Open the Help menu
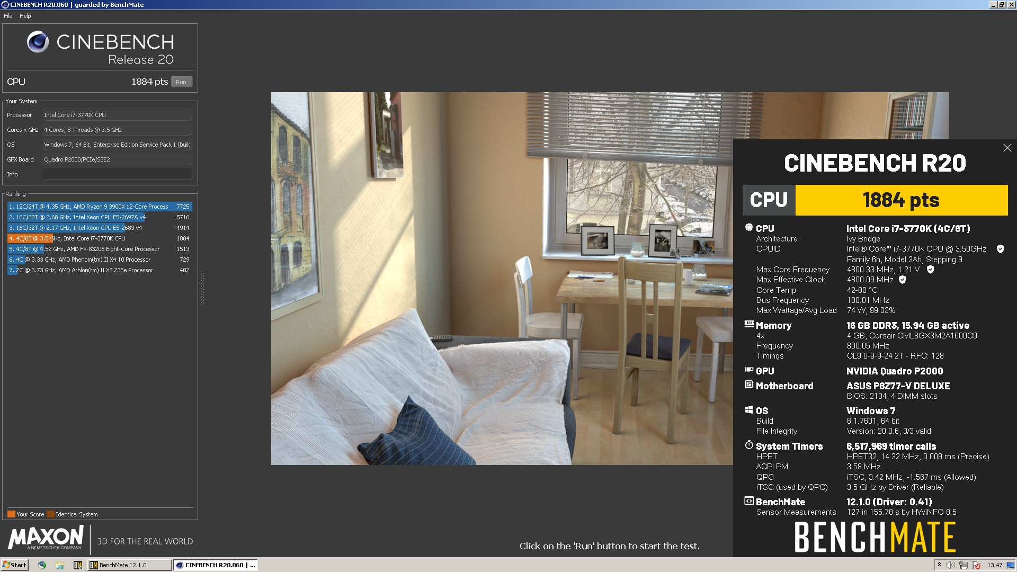Image resolution: width=1017 pixels, height=572 pixels. point(25,16)
